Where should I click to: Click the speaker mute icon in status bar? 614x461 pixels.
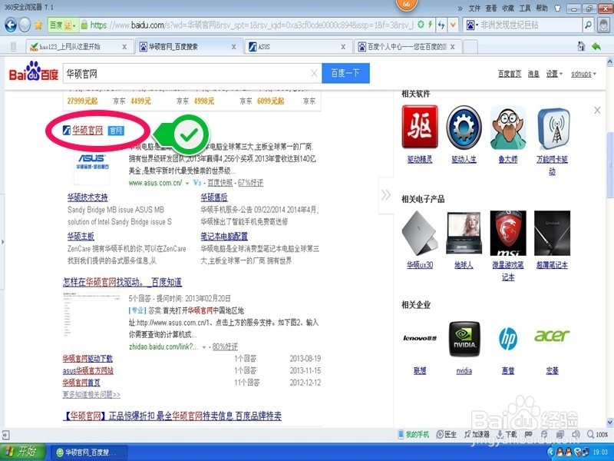click(x=576, y=434)
